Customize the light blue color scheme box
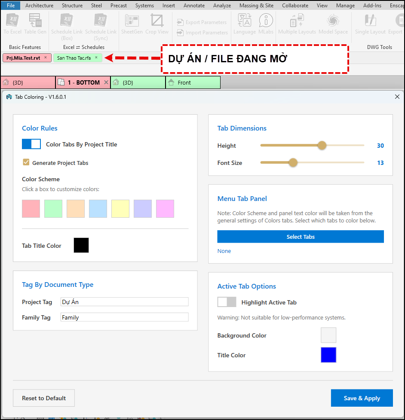This screenshot has width=405, height=420. (98, 209)
